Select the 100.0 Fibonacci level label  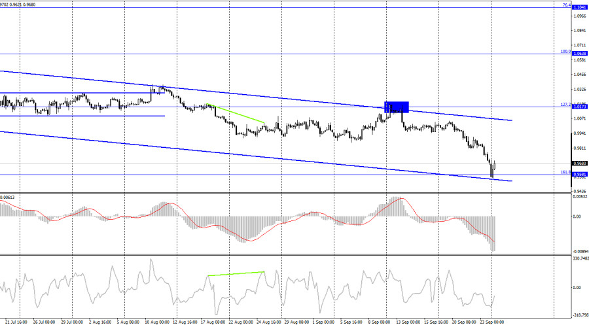pos(565,52)
